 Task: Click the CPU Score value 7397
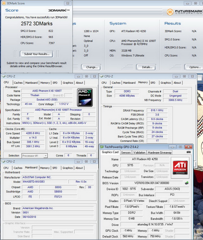(x=51, y=43)
